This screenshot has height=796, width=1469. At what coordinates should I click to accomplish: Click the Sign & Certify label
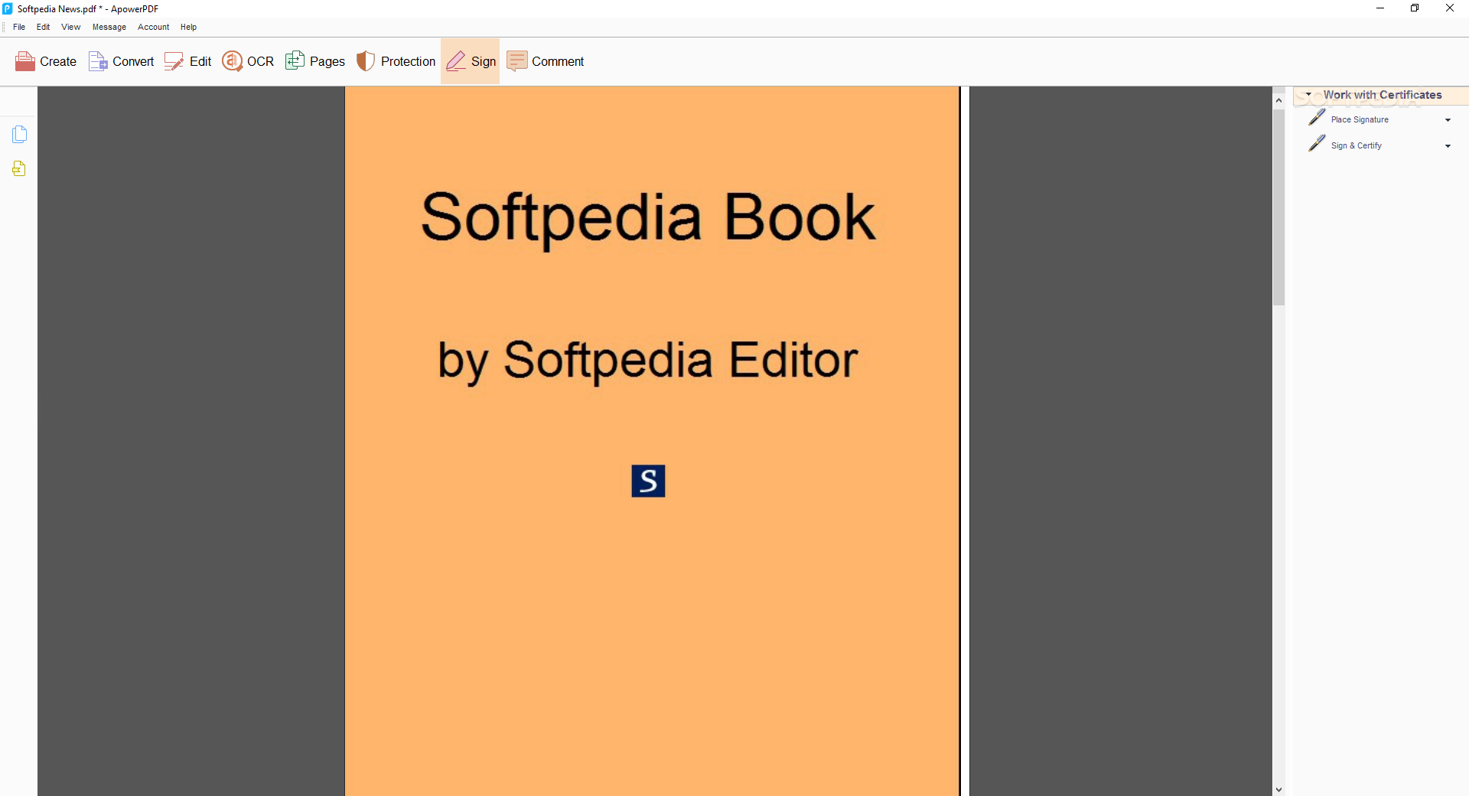(x=1357, y=145)
